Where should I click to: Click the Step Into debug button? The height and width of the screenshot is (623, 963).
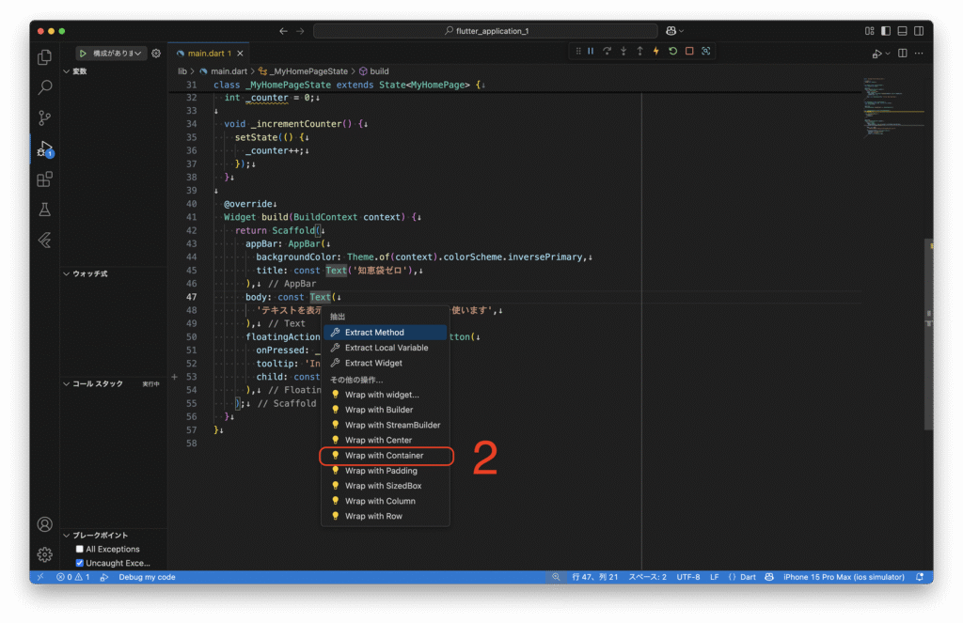pos(624,51)
